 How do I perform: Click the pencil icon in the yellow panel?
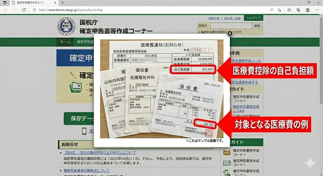tap(73, 75)
